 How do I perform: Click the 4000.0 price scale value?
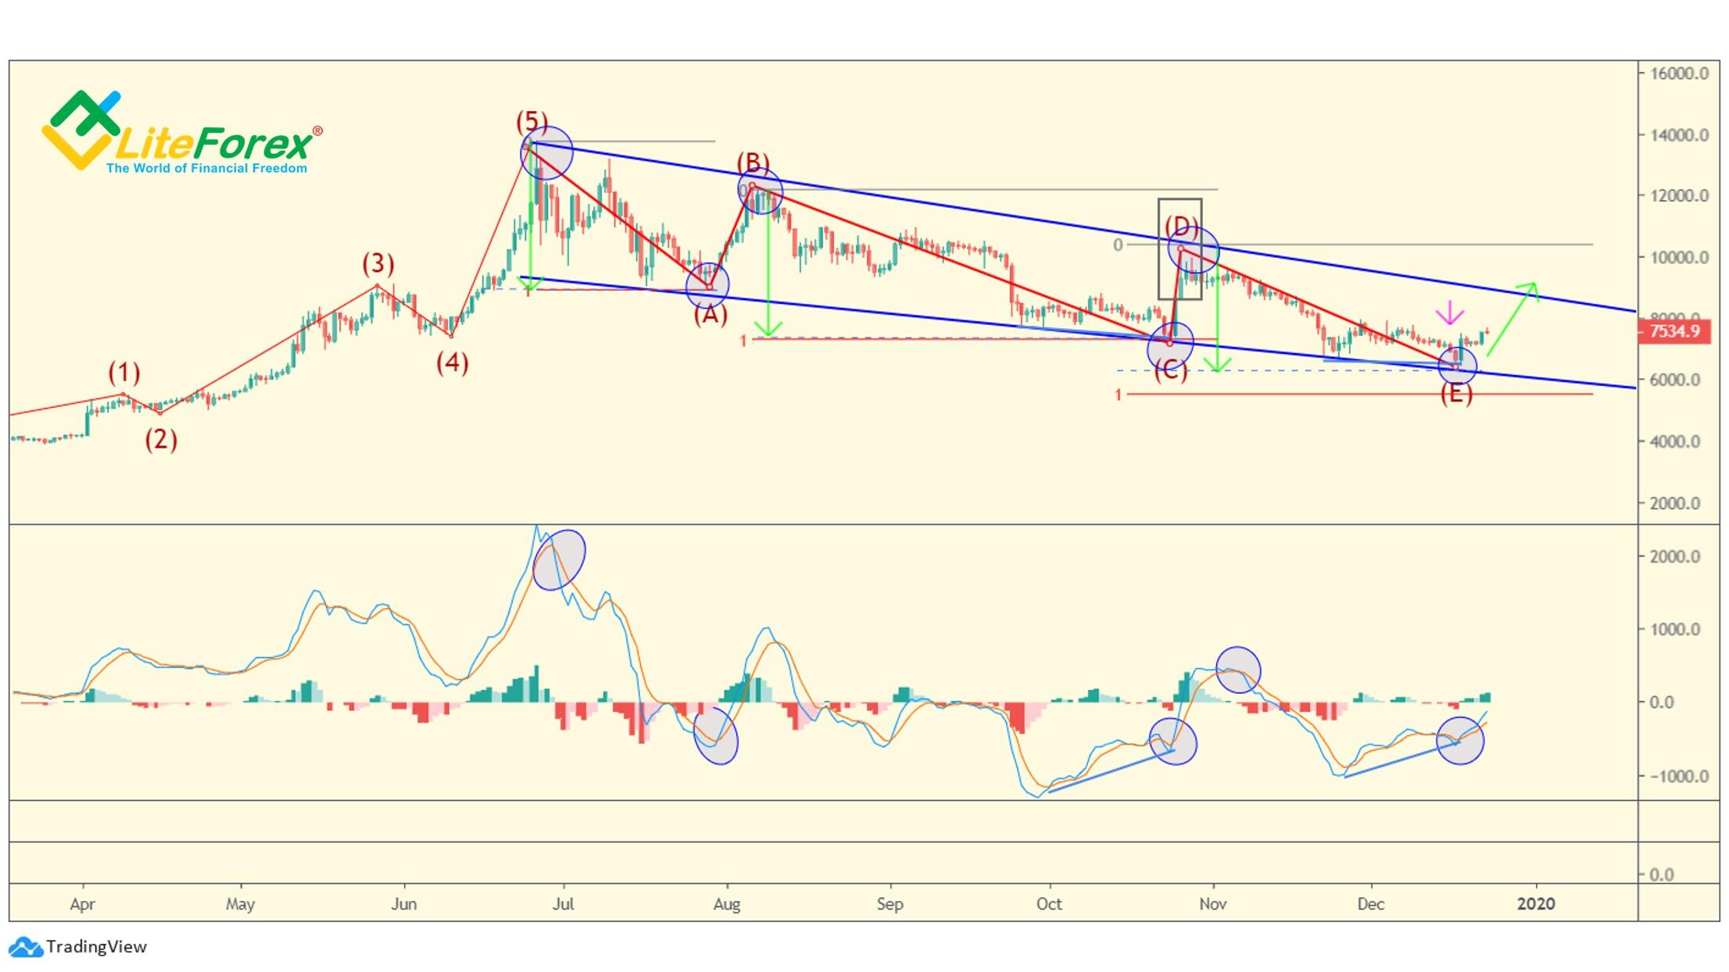tap(1675, 441)
